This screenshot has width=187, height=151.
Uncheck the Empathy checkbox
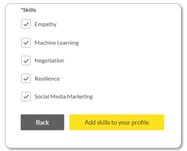[x=26, y=24]
